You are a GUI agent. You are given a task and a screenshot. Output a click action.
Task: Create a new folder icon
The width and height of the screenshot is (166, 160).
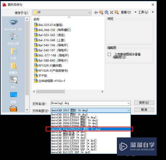117,12
